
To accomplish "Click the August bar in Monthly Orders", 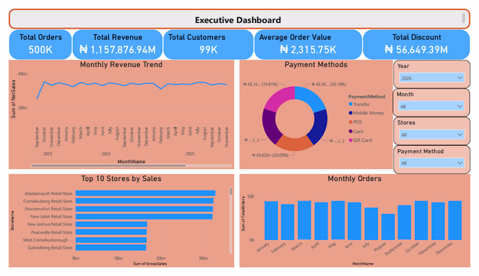I will click(x=388, y=227).
